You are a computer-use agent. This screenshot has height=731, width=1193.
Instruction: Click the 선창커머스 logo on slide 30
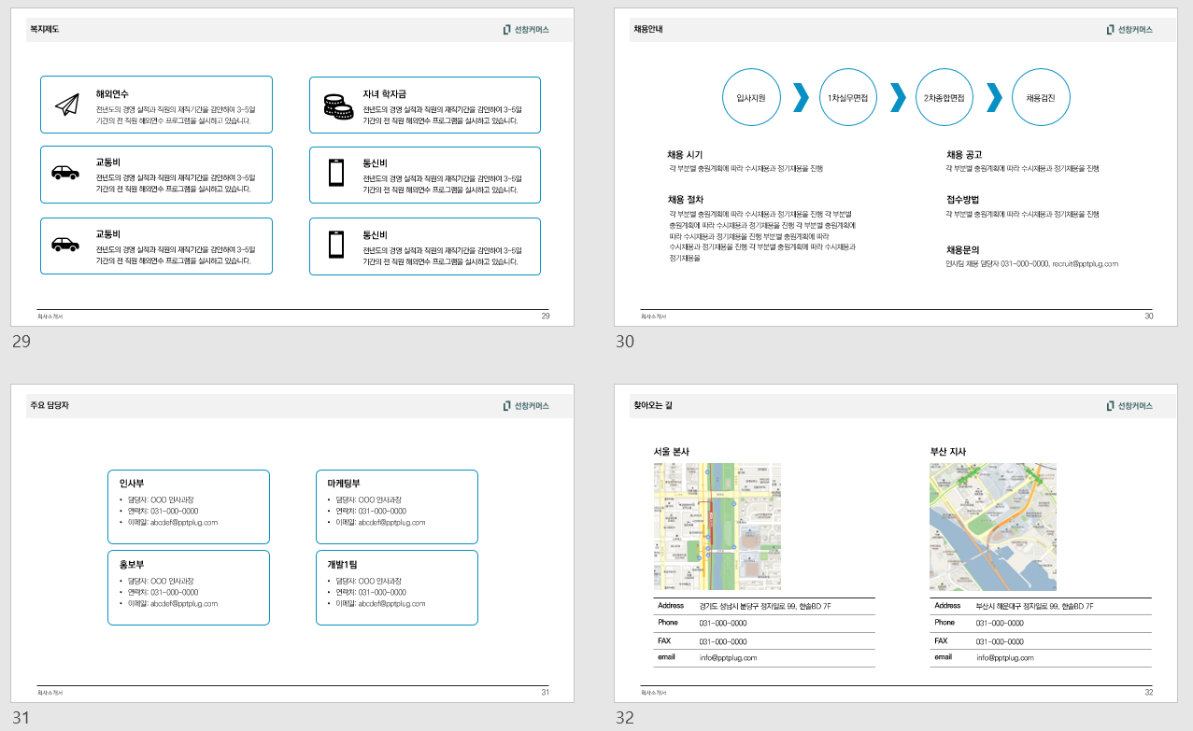click(x=1129, y=30)
